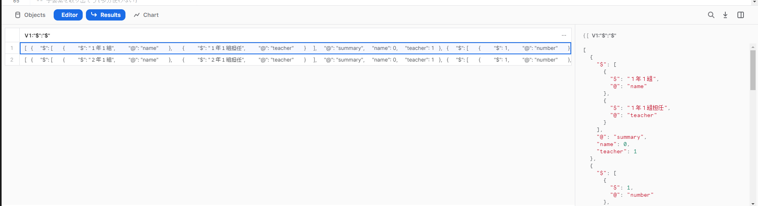Switch to the Editor view
The image size is (758, 206).
tap(68, 15)
